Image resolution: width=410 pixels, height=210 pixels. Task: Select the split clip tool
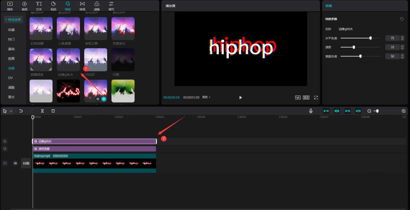pos(42,111)
